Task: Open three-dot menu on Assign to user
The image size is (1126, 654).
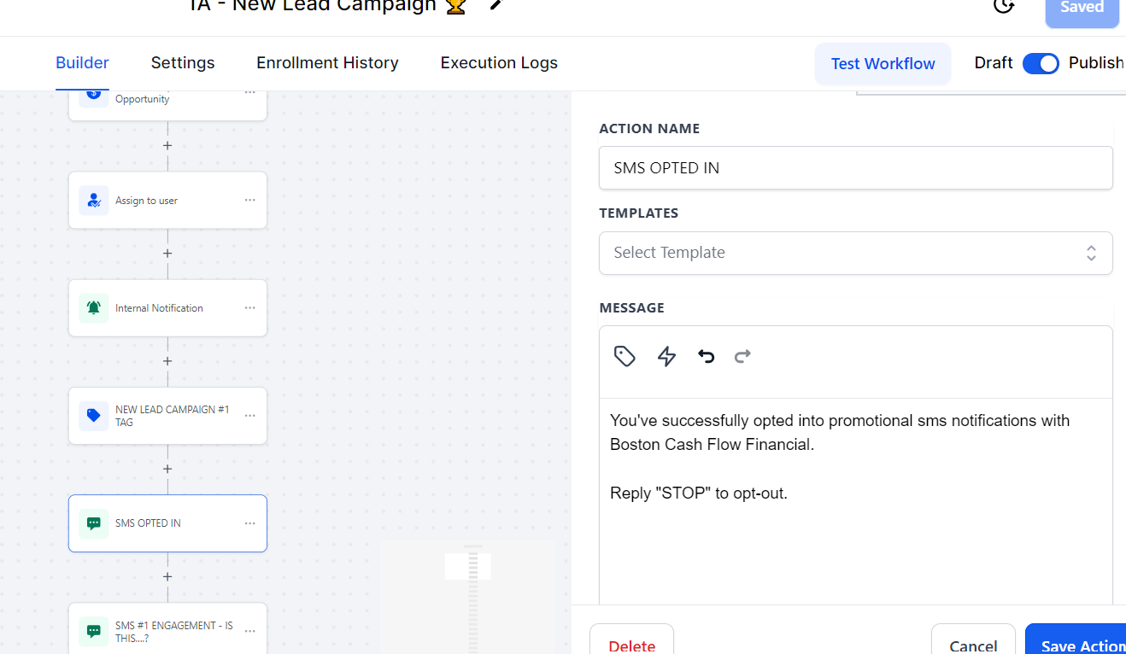Action: [x=249, y=201]
